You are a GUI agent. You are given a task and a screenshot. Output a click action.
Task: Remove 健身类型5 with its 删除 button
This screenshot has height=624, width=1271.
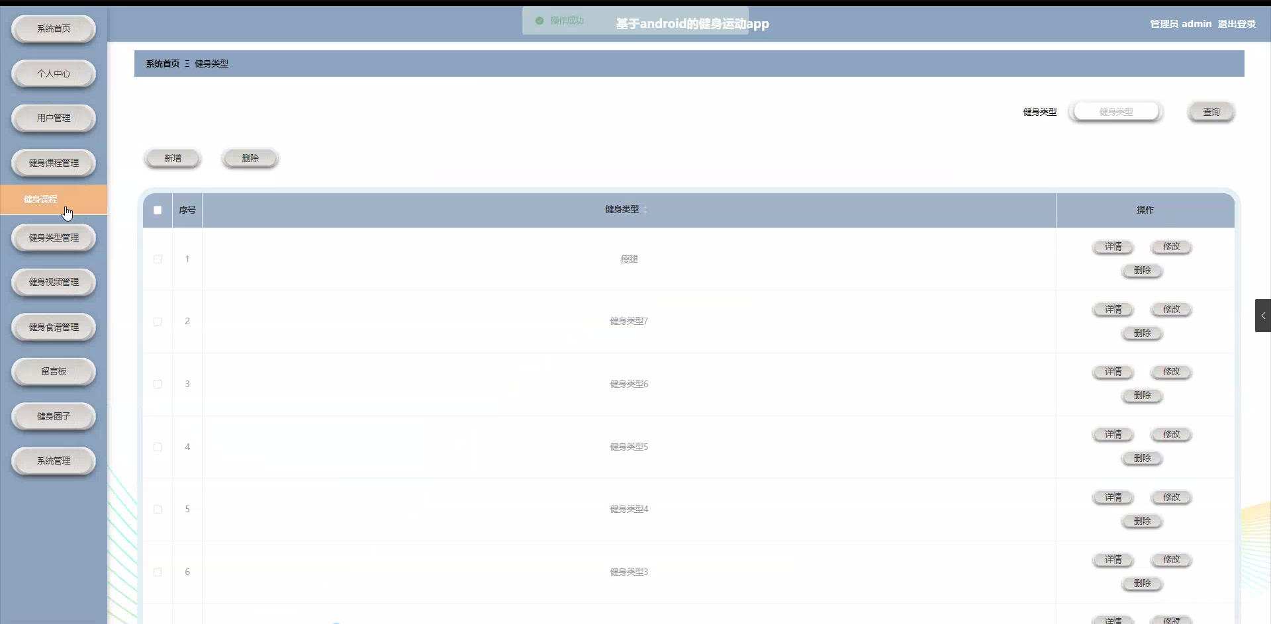1143,458
